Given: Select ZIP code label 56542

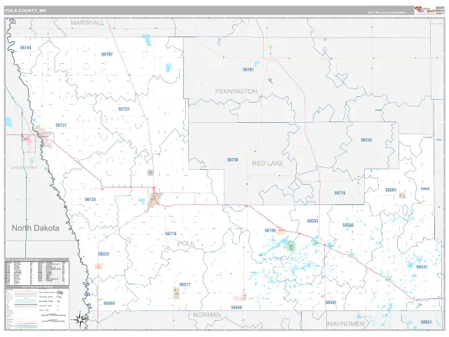Looking at the screenshot, I should pos(422,267).
